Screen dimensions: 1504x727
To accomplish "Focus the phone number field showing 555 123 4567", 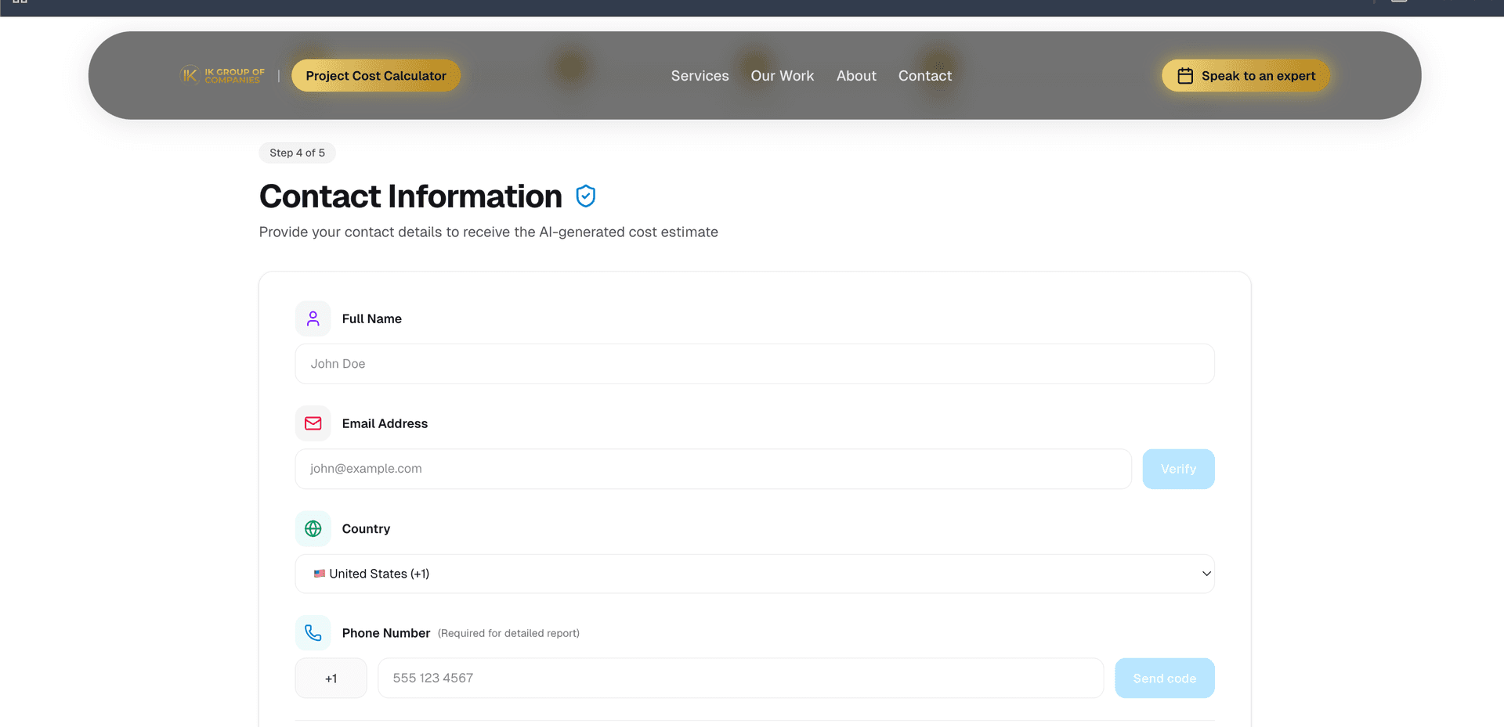I will point(740,678).
